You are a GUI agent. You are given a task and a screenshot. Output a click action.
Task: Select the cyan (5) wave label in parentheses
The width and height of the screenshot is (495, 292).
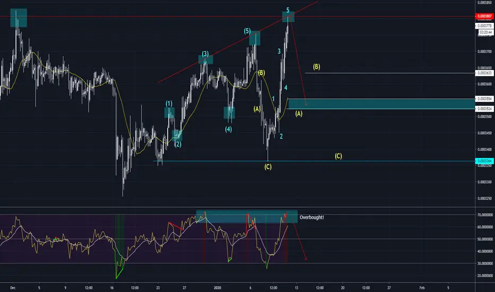tap(247, 31)
